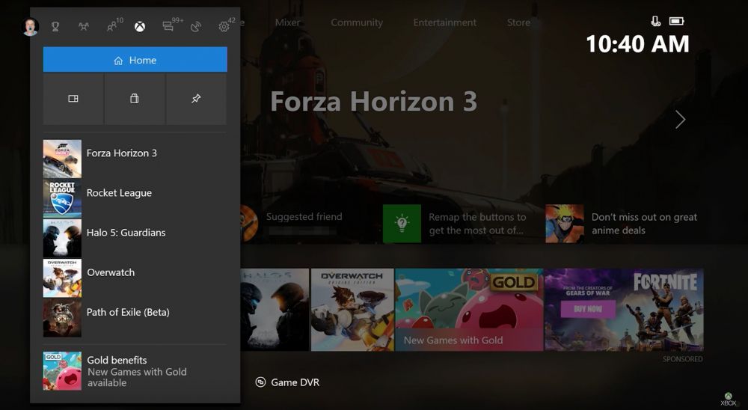Advance with the right chevron arrow
748x410 pixels.
point(680,119)
